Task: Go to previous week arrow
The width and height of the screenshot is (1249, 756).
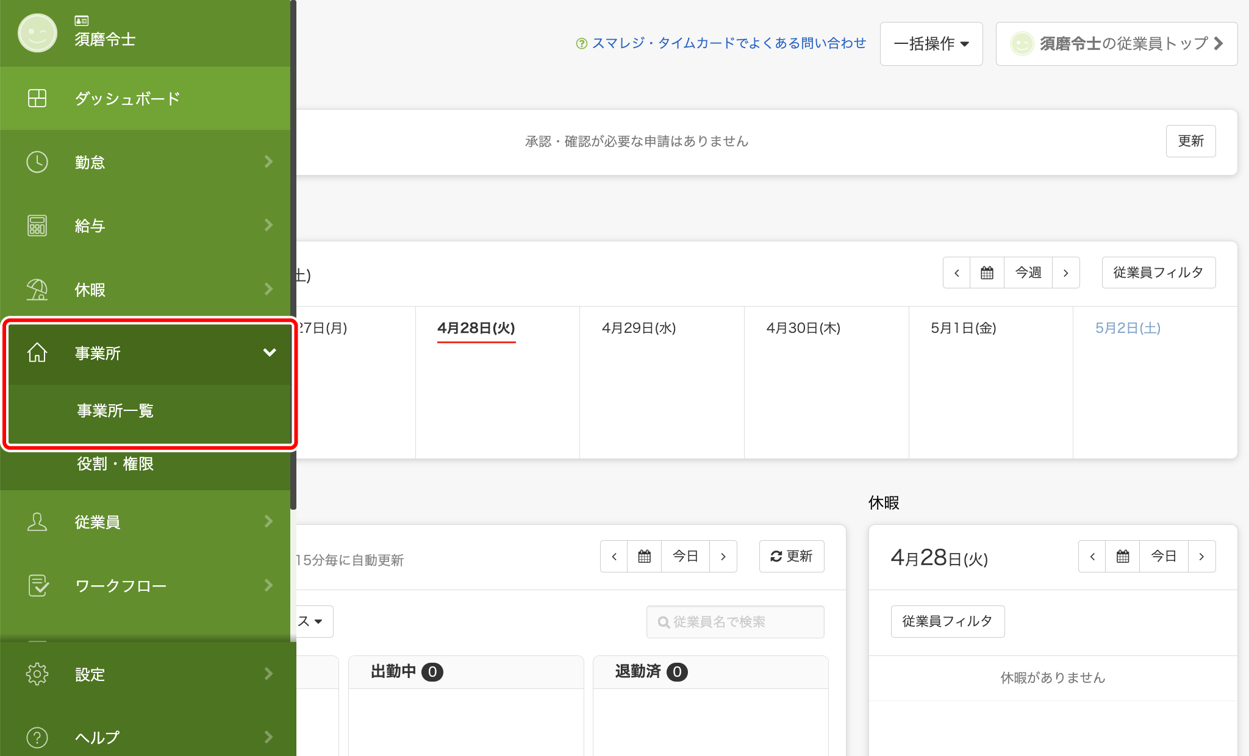Action: tap(957, 273)
